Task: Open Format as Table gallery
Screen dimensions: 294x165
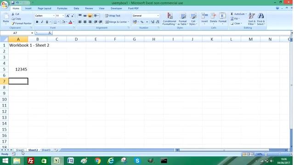Action: pyautogui.click(x=183, y=19)
